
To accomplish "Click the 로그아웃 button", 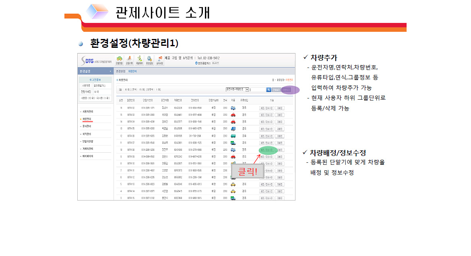I will coord(215,63).
